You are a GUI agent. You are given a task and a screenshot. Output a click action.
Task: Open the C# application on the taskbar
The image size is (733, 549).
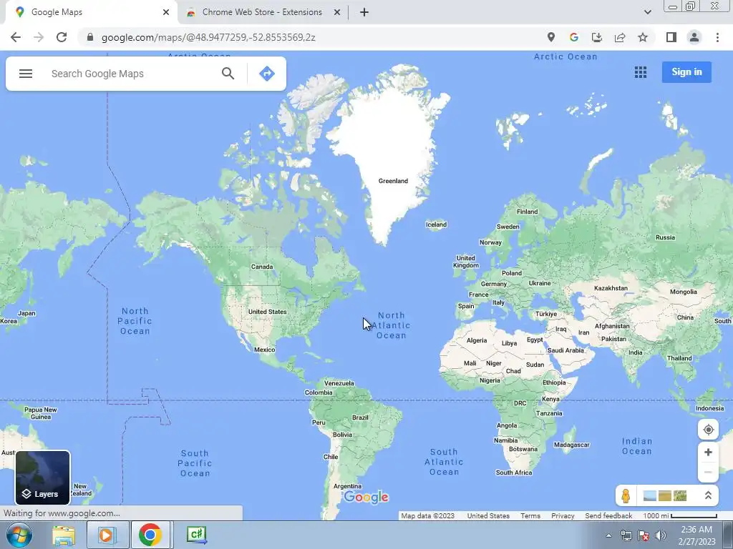[x=197, y=535]
